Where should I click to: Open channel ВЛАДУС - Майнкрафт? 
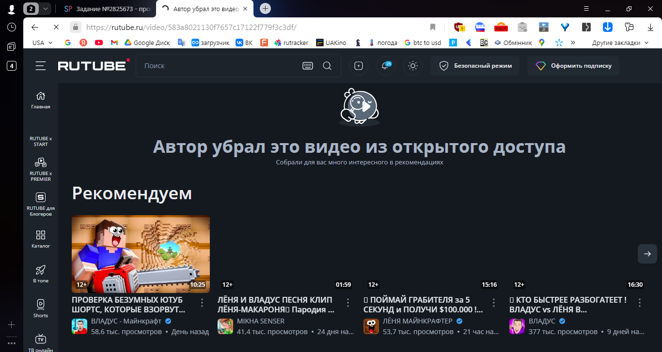pos(127,321)
